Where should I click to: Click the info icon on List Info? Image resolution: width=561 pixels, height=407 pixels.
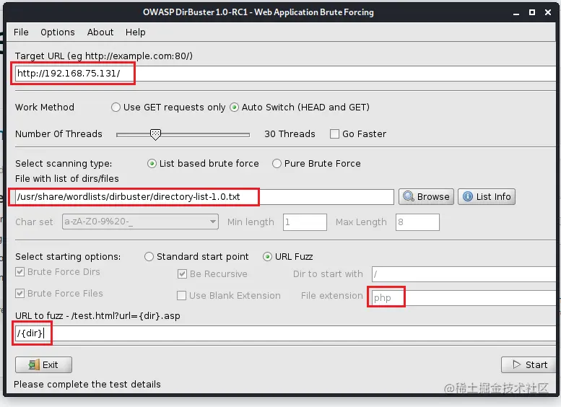pyautogui.click(x=468, y=196)
